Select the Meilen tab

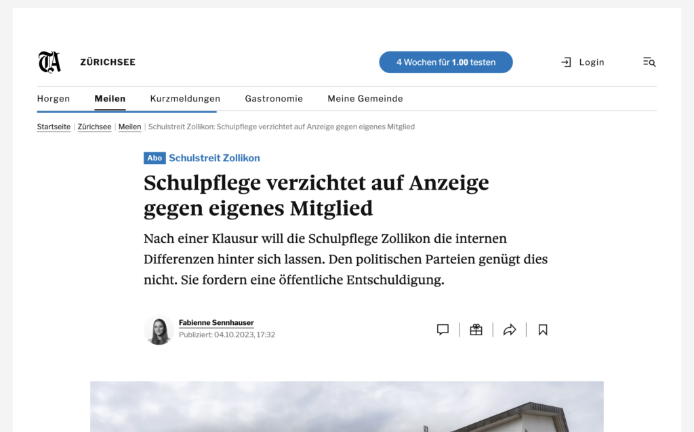110,99
